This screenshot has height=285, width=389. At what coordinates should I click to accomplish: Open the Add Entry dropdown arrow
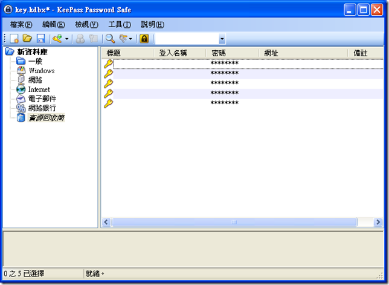[x=66, y=39]
